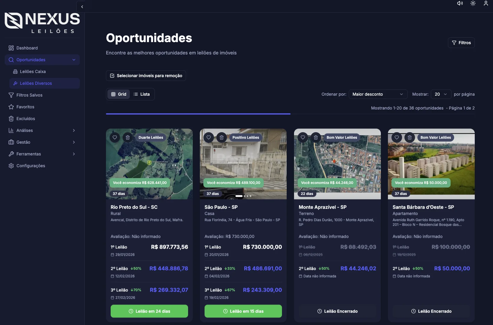The height and width of the screenshot is (325, 493).
Task: Favorite the Rio Preto do Sul property
Action: coord(114,137)
